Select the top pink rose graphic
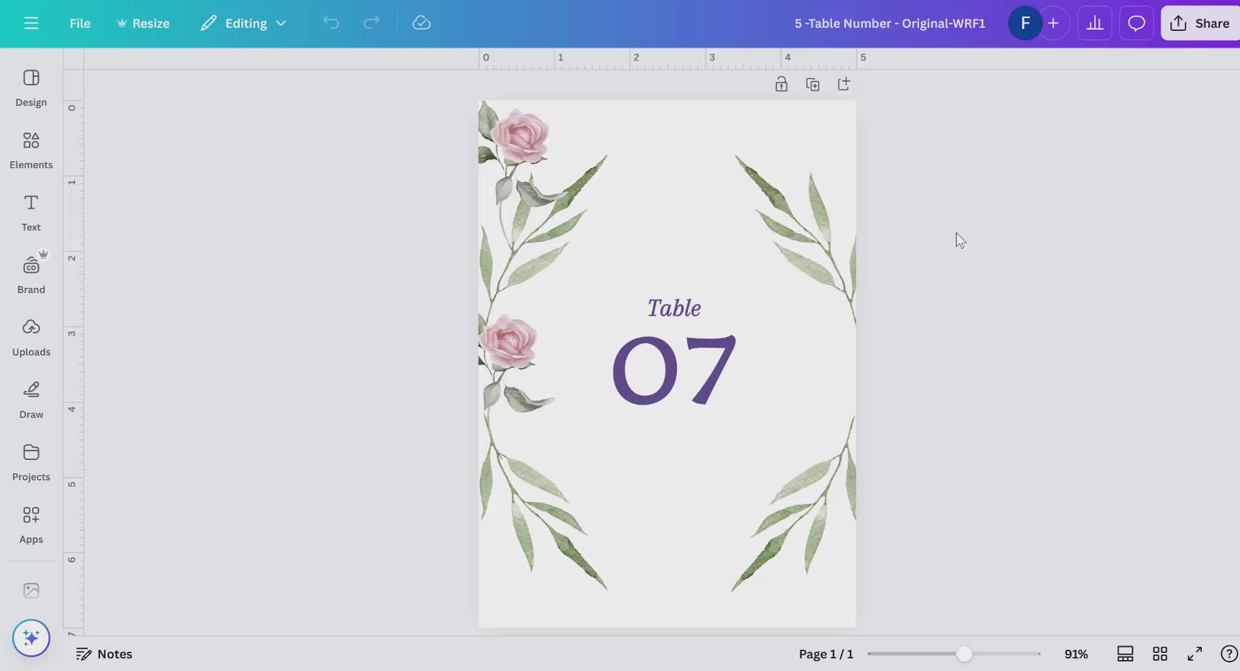The width and height of the screenshot is (1240, 671). pyautogui.click(x=520, y=137)
